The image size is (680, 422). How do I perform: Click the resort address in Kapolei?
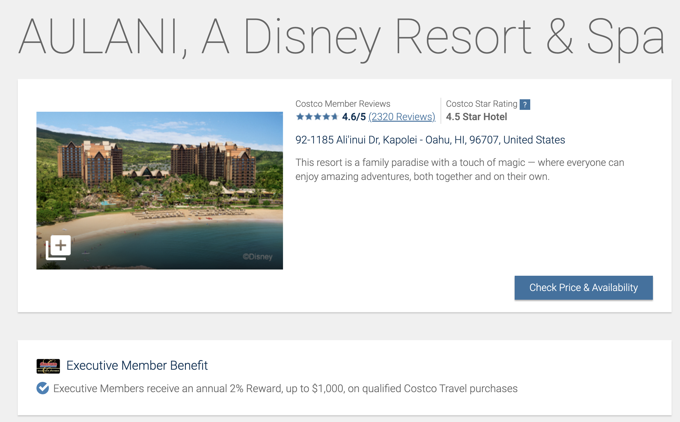coord(430,140)
